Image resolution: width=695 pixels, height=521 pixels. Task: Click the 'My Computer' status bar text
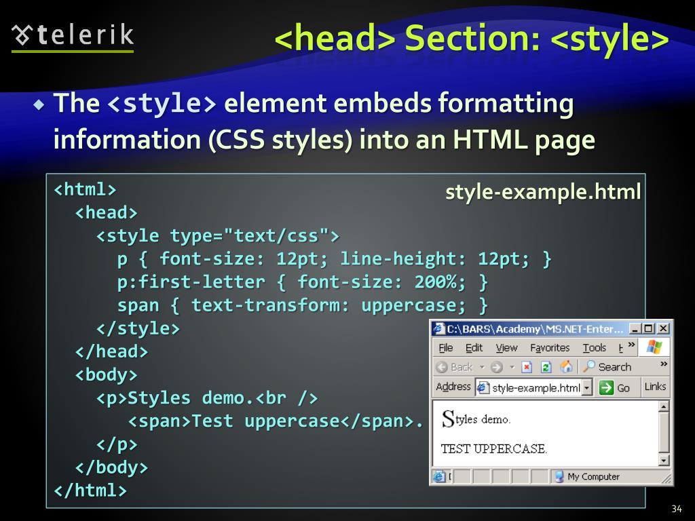point(593,477)
